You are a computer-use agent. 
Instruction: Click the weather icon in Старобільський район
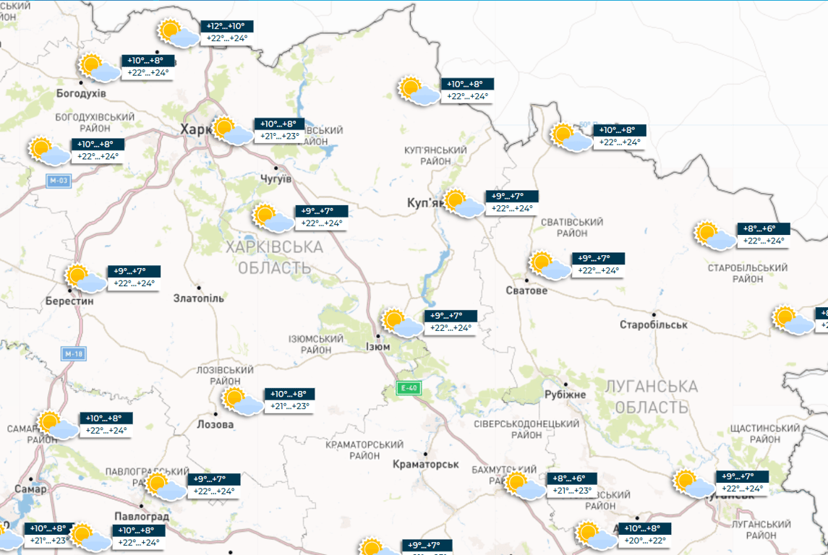pyautogui.click(x=714, y=236)
